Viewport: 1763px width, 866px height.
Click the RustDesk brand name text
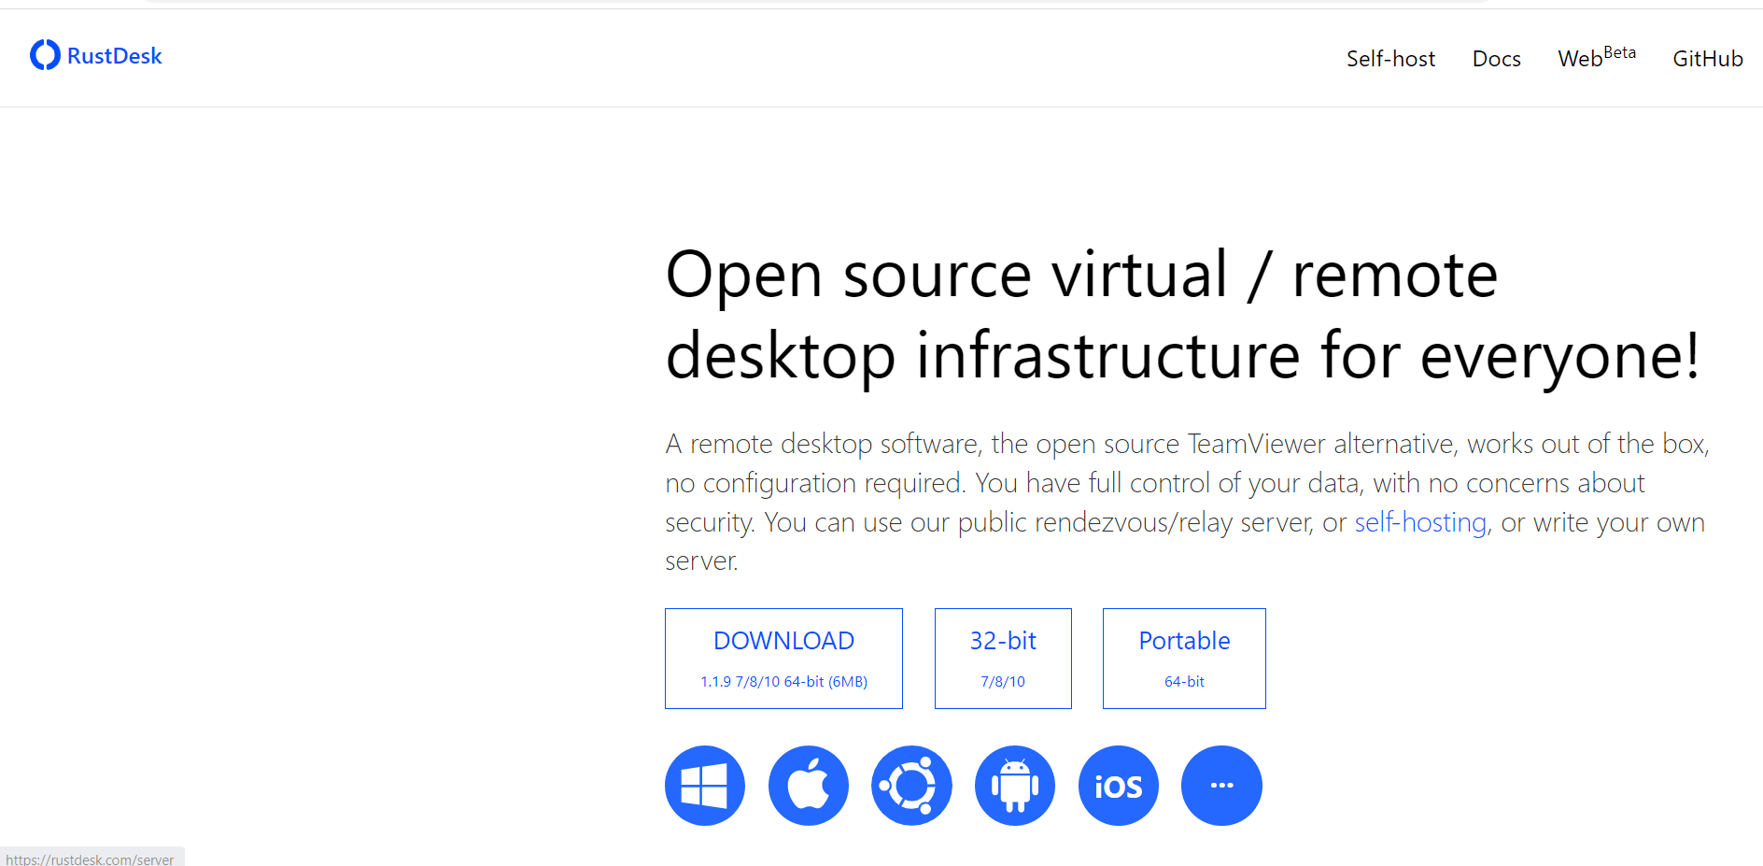pyautogui.click(x=114, y=55)
